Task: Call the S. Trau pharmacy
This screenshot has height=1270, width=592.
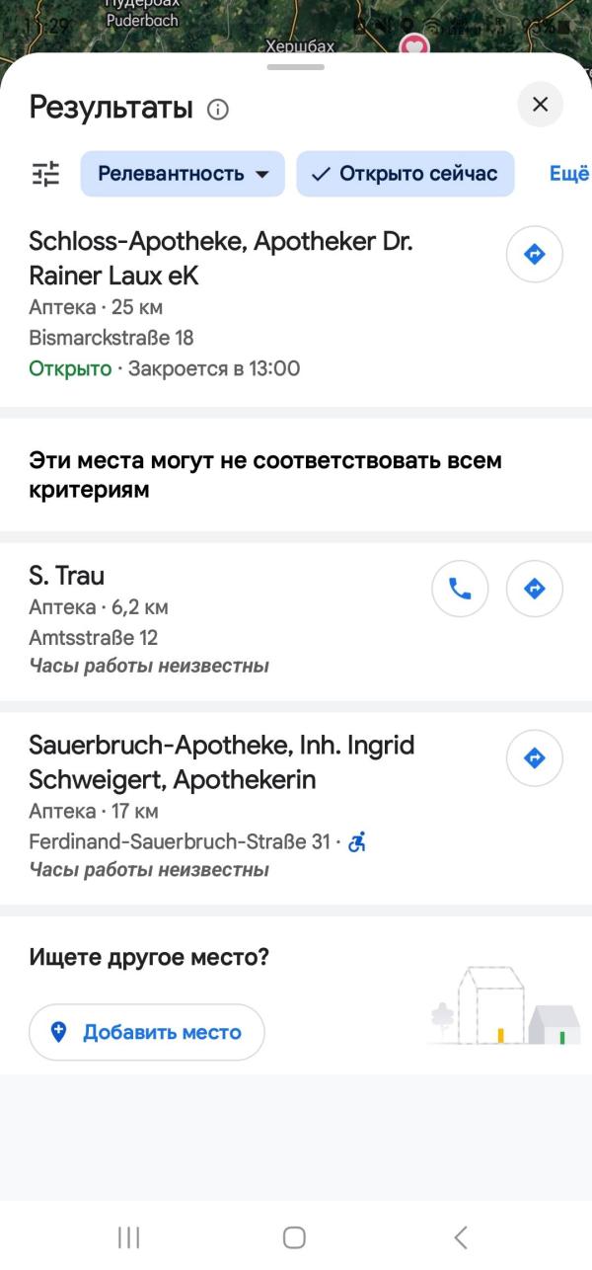Action: (x=461, y=589)
